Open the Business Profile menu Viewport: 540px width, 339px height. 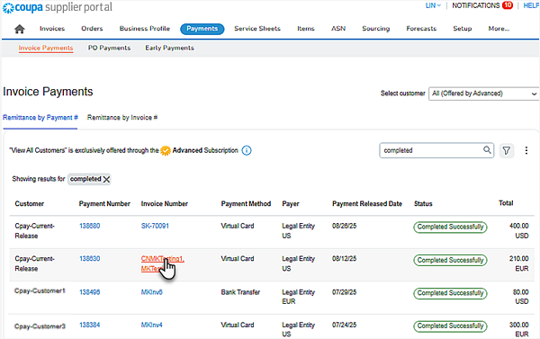pos(145,29)
